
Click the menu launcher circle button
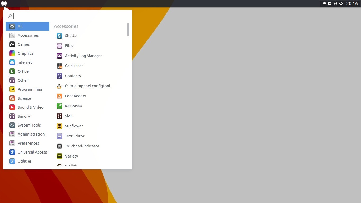[x=4, y=3]
